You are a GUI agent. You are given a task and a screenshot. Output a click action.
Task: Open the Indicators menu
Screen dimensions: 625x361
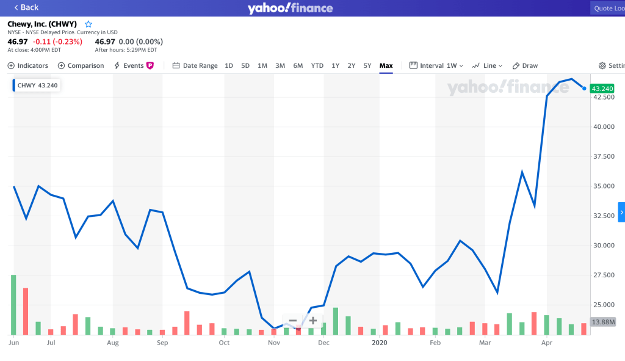pos(27,65)
